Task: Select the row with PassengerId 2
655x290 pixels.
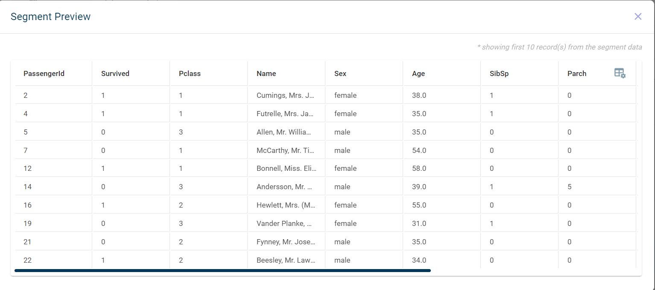Action: 26,95
